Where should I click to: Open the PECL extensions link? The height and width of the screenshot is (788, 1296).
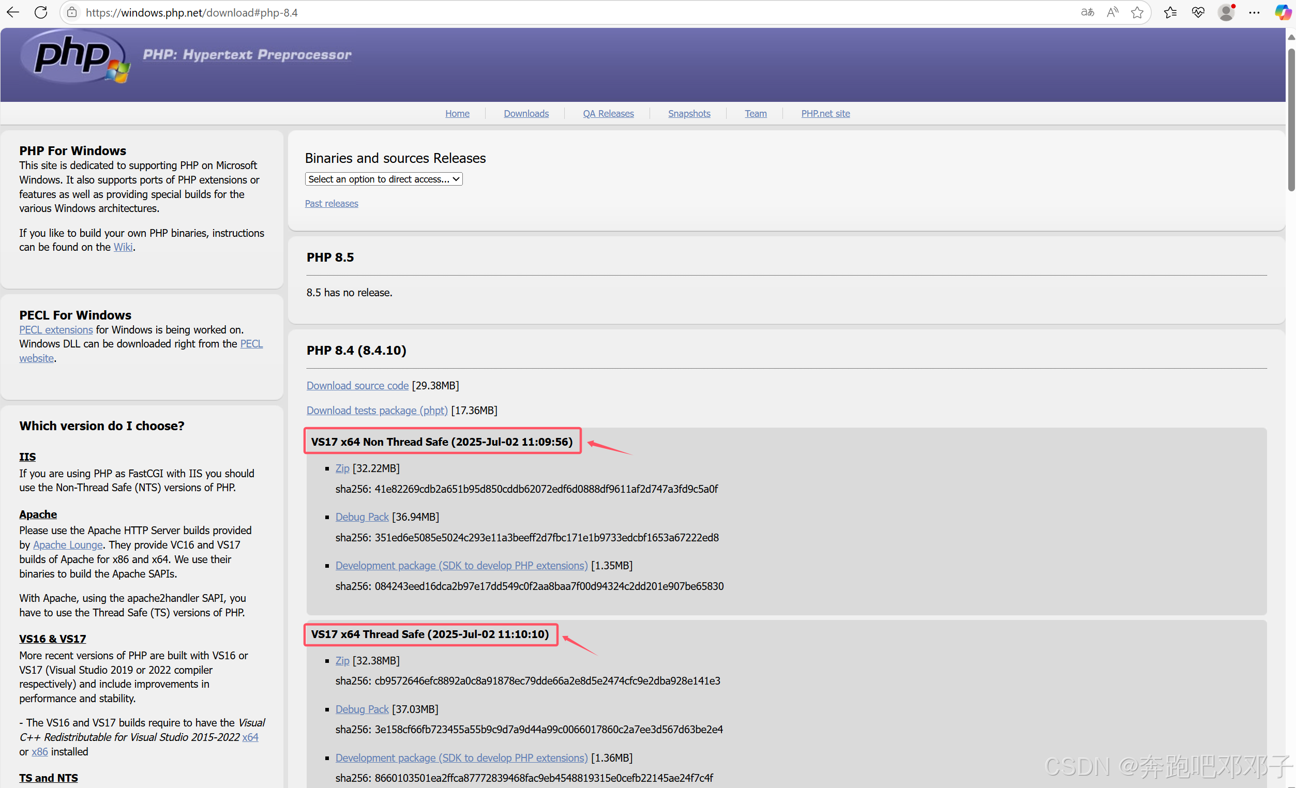click(x=56, y=329)
